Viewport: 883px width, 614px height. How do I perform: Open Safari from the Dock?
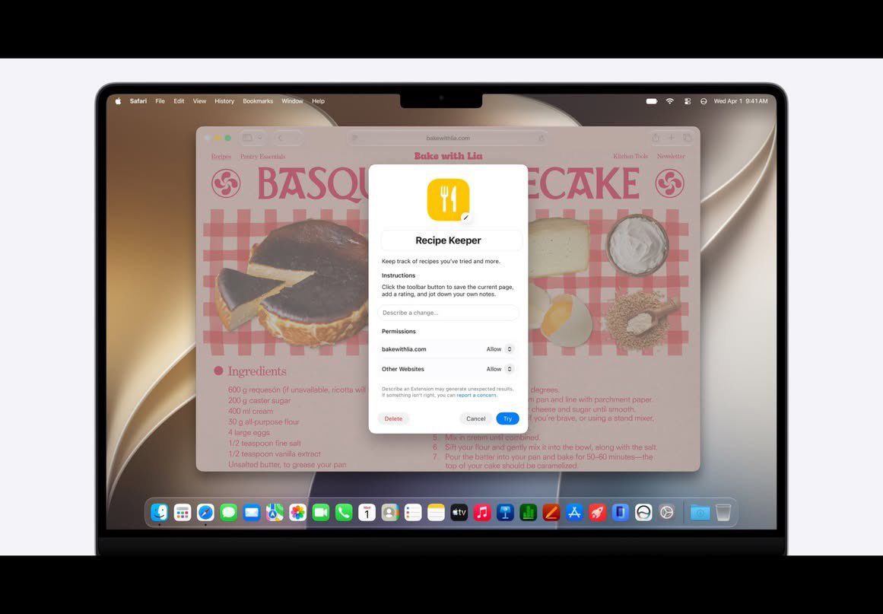pos(205,512)
